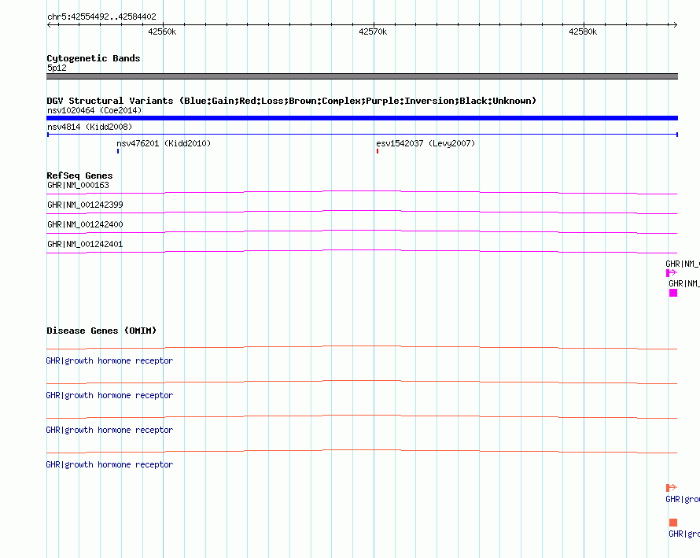
Task: Open the nsv476201 (Kidd2010) variant label
Action: (x=164, y=143)
